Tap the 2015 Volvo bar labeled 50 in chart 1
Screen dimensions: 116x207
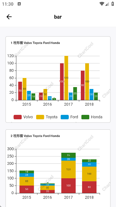click(x=20, y=91)
